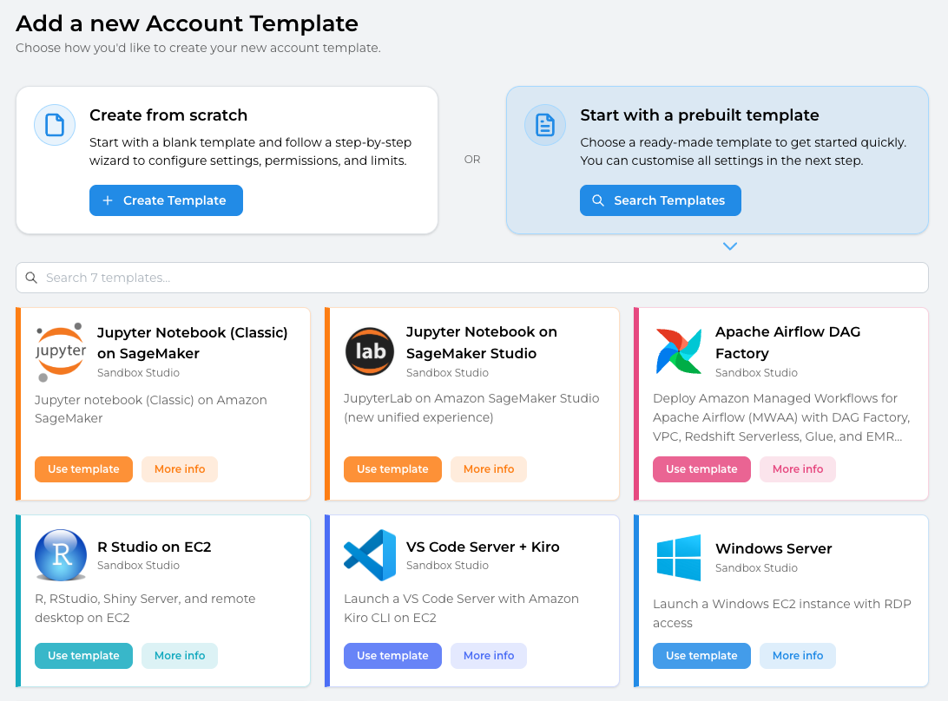Click the prebuilt template document icon

(545, 125)
